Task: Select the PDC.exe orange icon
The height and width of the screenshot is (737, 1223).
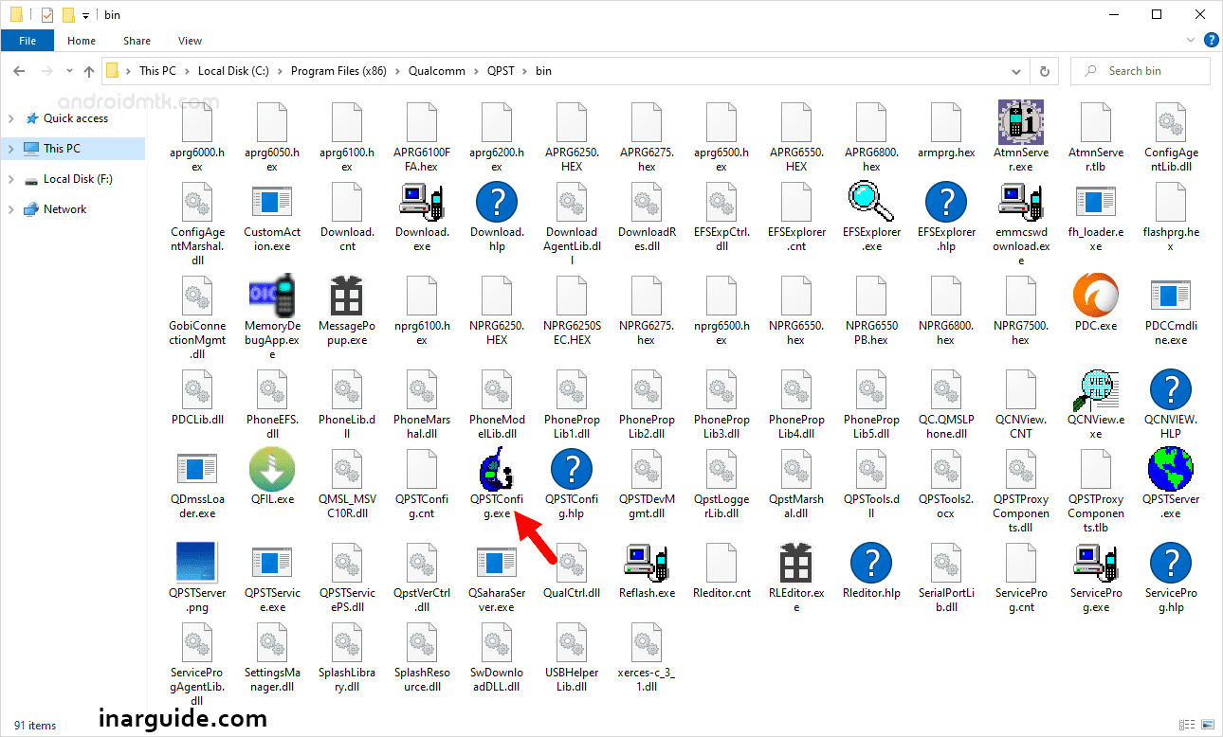Action: click(x=1096, y=296)
